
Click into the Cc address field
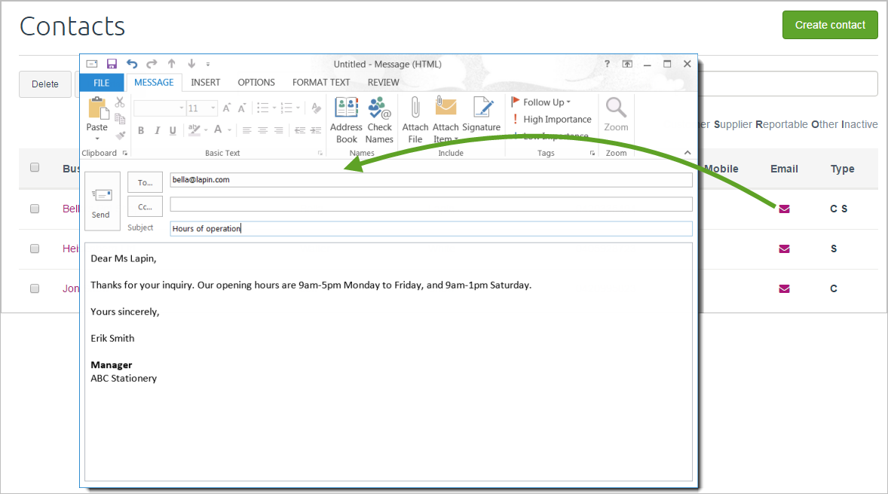(430, 204)
